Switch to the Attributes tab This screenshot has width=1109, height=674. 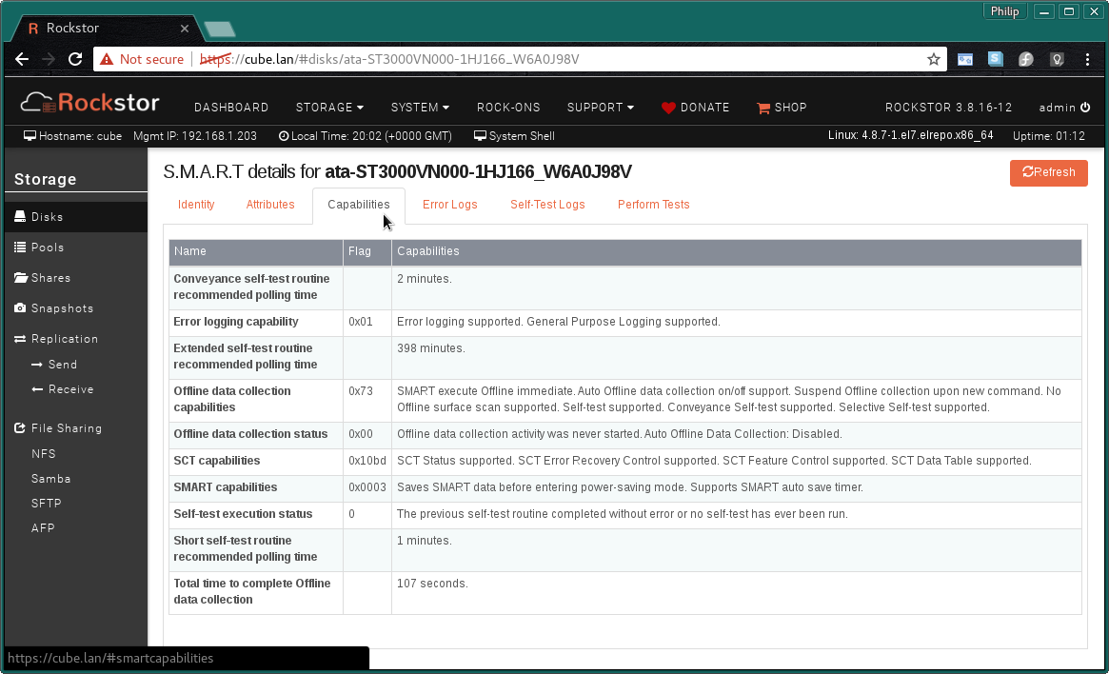[x=270, y=205]
